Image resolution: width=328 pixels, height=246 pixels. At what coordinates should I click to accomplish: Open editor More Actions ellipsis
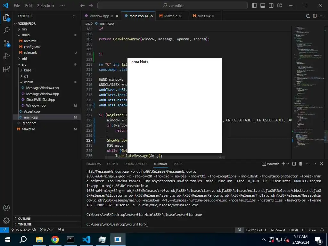(322, 16)
